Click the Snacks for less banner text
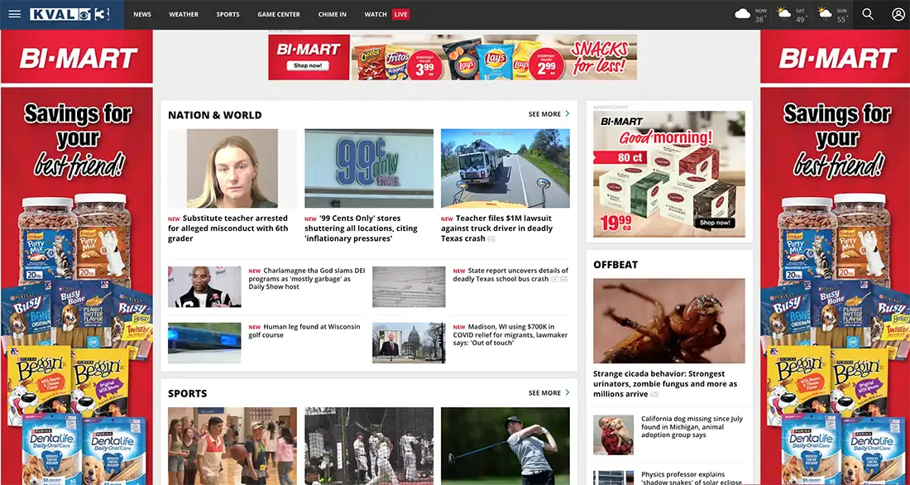 point(600,57)
